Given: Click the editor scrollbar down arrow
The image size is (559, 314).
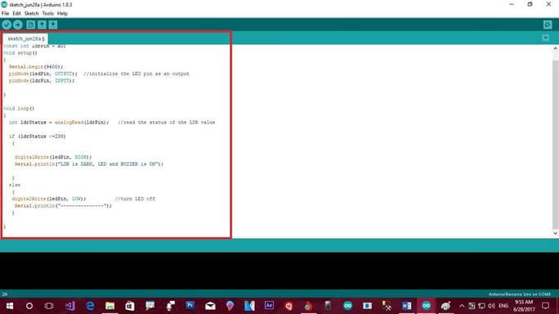Looking at the screenshot, I should (x=555, y=233).
